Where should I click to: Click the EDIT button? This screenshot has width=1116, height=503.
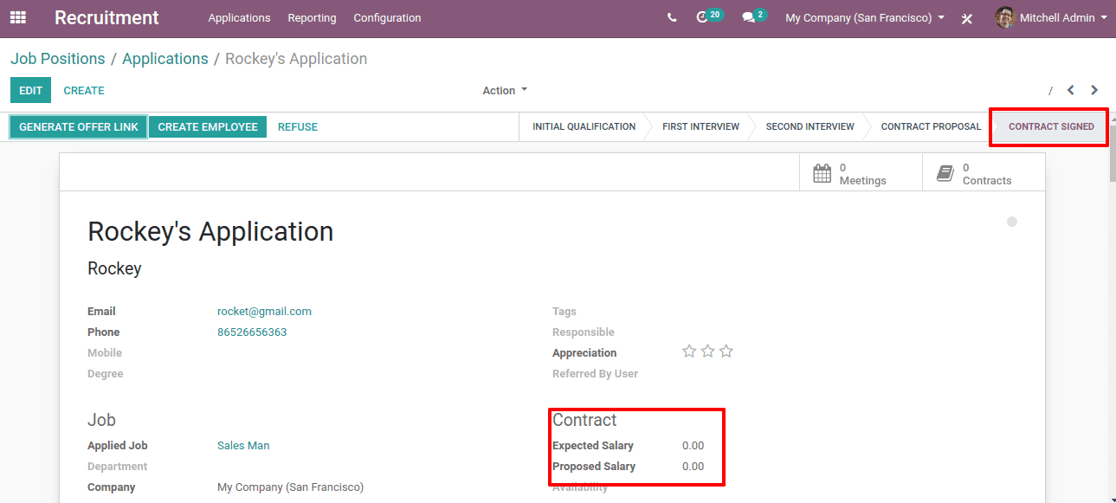click(x=30, y=90)
